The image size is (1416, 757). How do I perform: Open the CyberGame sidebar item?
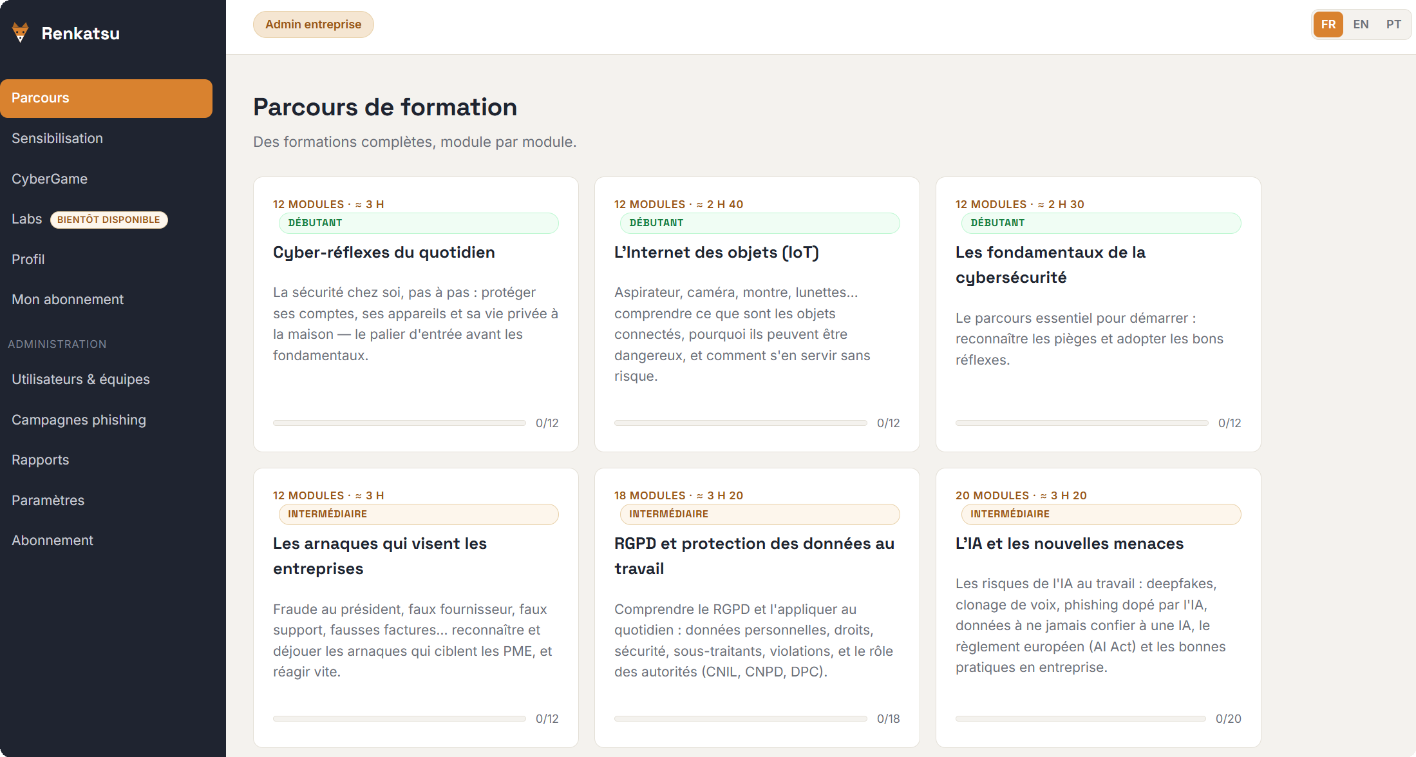click(106, 179)
